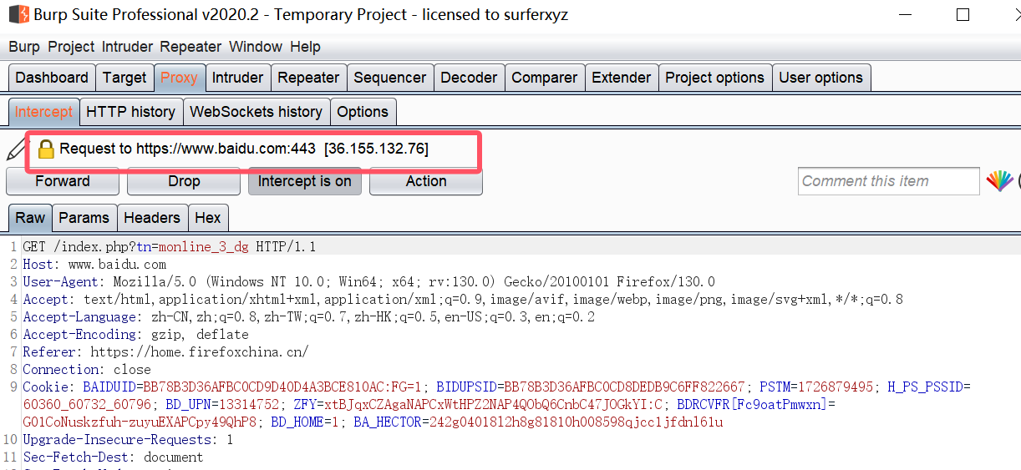Screen dimensions: 1021x470
Task: Click the Comment this item field
Action: click(x=888, y=181)
